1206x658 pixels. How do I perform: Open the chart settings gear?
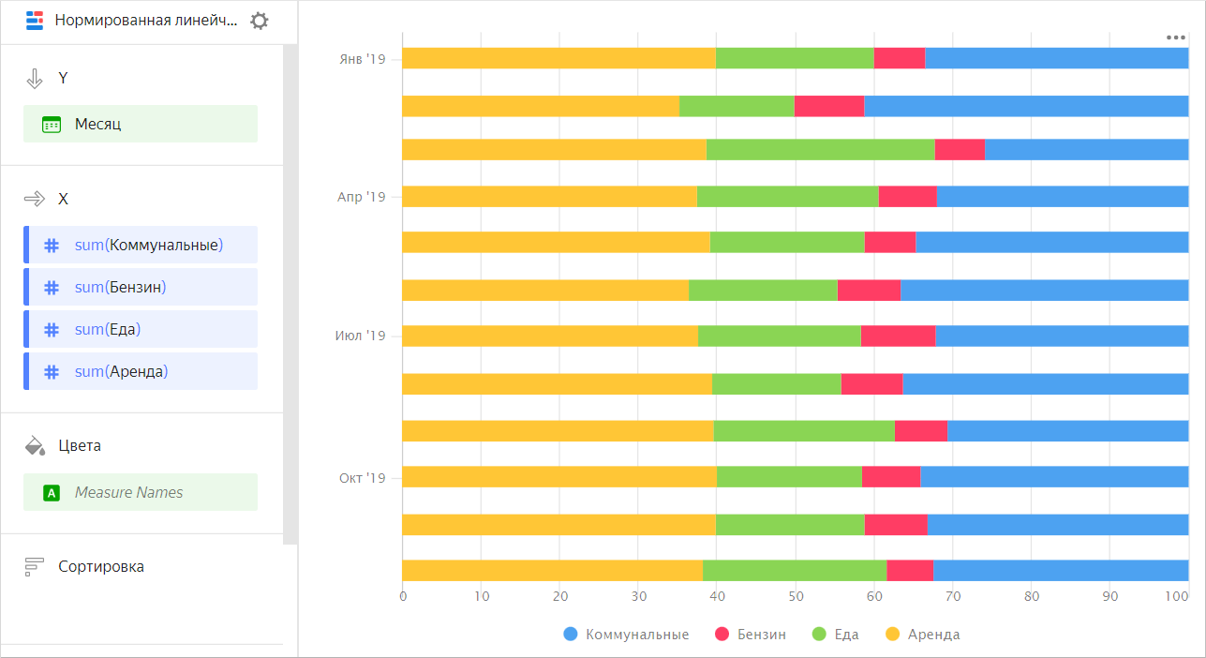pos(260,20)
